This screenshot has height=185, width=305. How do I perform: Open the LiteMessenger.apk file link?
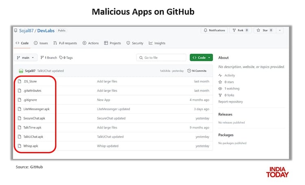(x=36, y=109)
